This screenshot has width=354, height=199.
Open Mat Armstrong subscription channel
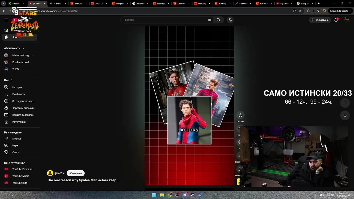(x=20, y=55)
